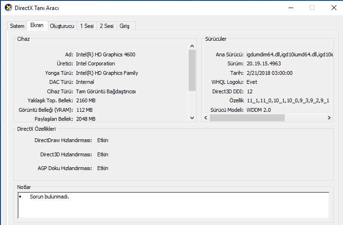This screenshot has height=225, width=343.
Task: Click the Özellik value '11_1,11_0,10_1'
Action: tap(266, 100)
